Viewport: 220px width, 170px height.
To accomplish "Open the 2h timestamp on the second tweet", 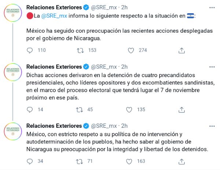I will pyautogui.click(x=124, y=66).
